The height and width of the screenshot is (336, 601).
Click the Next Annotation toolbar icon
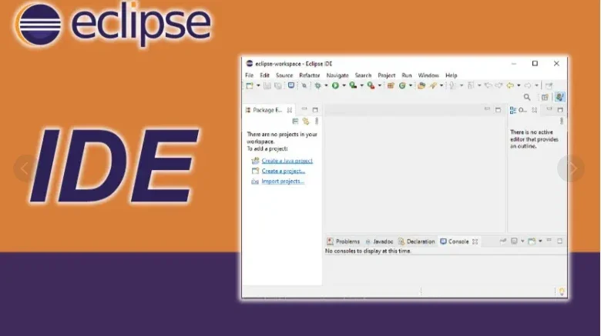pos(452,85)
